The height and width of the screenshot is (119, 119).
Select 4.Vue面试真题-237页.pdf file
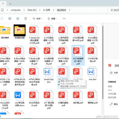click(93, 34)
